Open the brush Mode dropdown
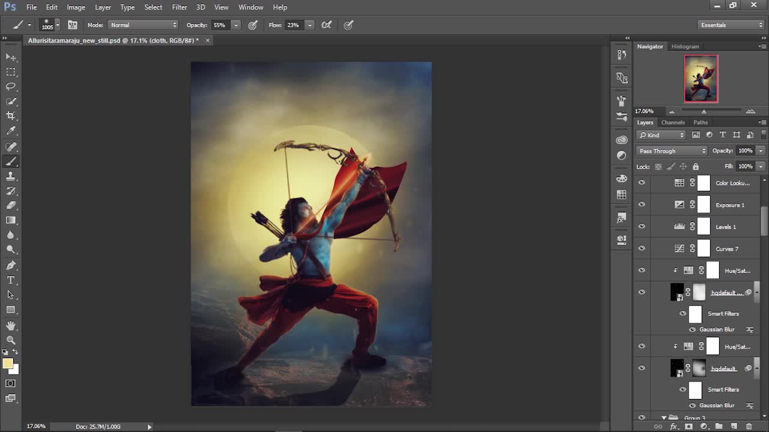769x432 pixels. click(144, 25)
